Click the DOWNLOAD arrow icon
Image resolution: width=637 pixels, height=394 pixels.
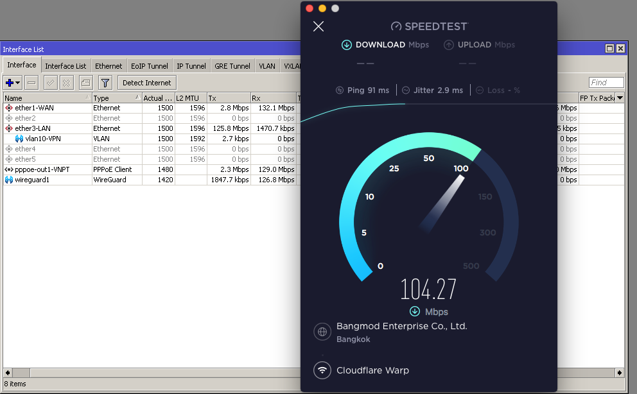pyautogui.click(x=347, y=45)
